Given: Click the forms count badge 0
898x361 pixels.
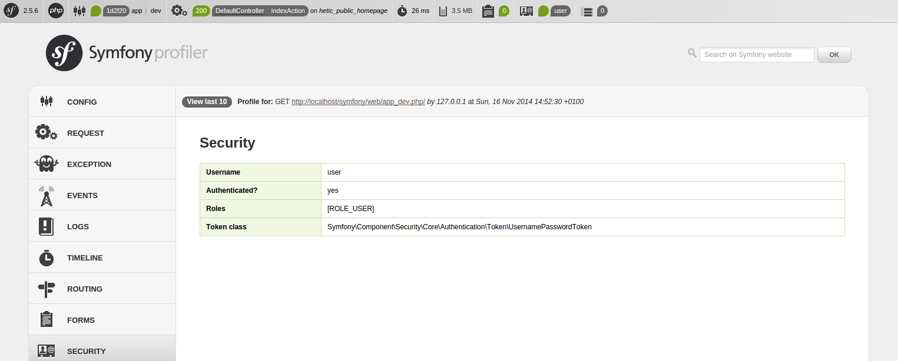Looking at the screenshot, I should 504,11.
